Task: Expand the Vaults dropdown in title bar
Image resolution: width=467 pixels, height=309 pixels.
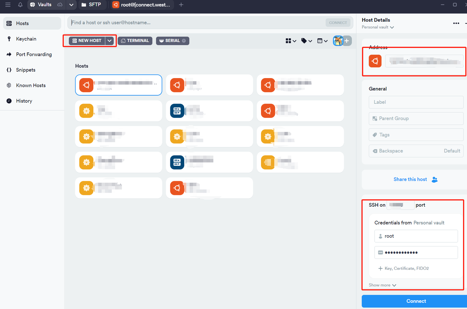Action: click(71, 5)
